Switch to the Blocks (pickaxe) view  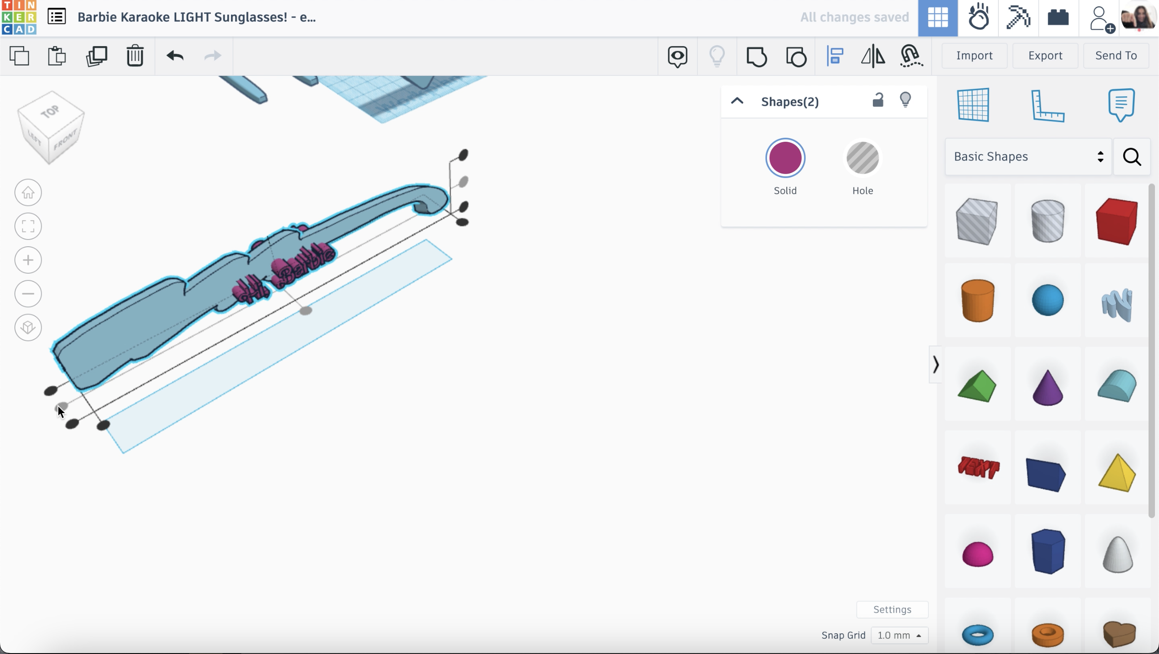1018,17
